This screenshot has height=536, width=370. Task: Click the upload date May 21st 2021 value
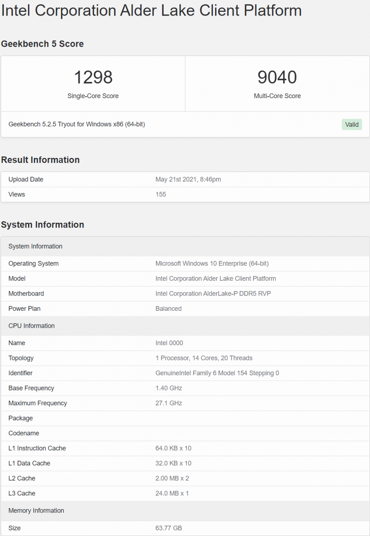click(x=188, y=179)
